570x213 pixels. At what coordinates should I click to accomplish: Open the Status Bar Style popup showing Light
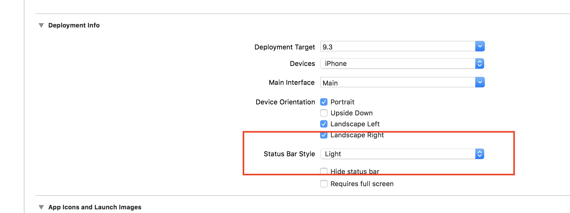pyautogui.click(x=397, y=154)
